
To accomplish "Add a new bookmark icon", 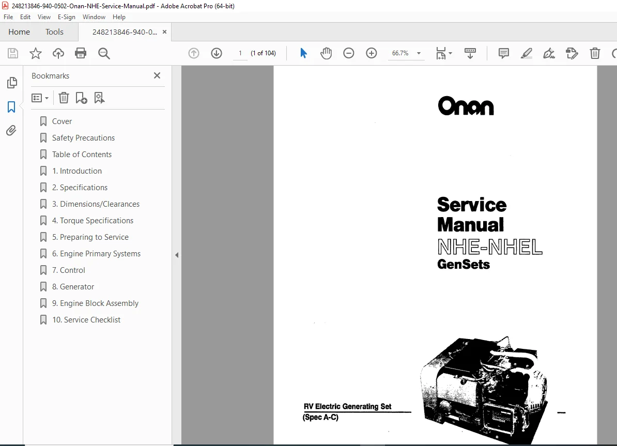I will pos(81,98).
